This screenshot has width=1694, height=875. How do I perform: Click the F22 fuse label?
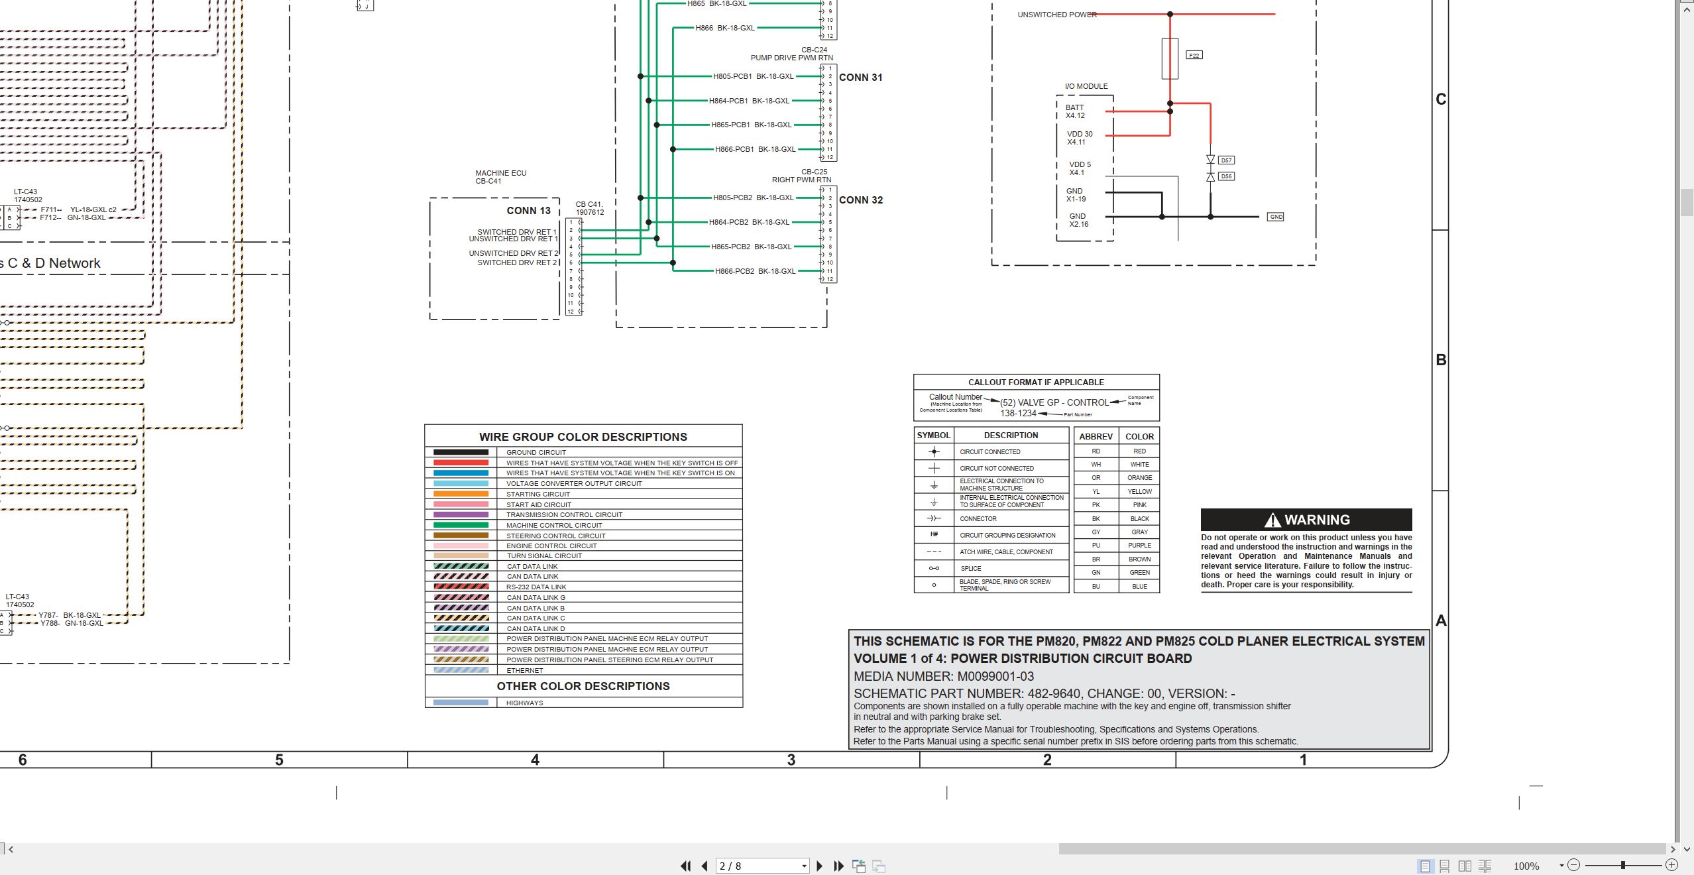click(1194, 55)
